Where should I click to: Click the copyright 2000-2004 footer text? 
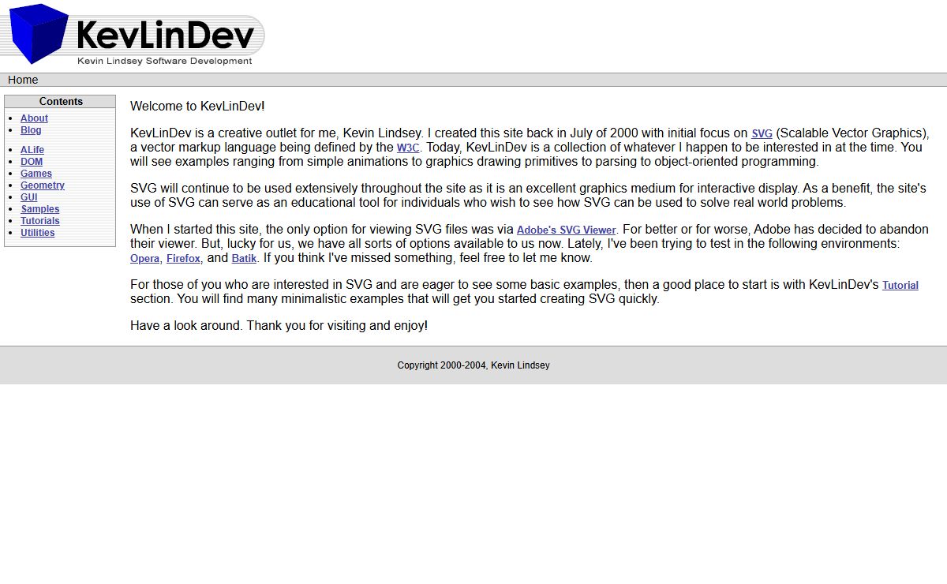tap(473, 365)
